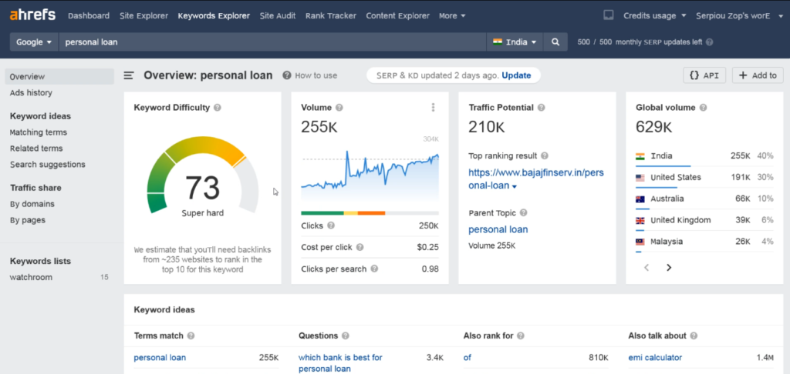This screenshot has width=790, height=374.
Task: Click the search magnifier button
Action: coord(555,42)
